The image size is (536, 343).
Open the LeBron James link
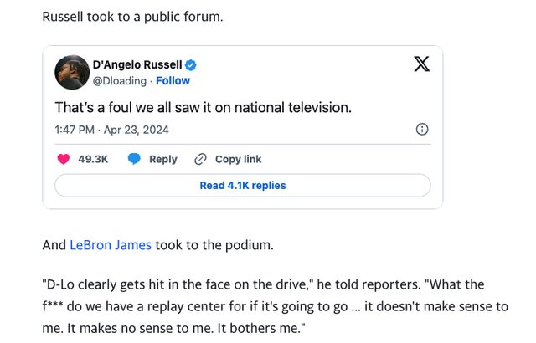111,245
